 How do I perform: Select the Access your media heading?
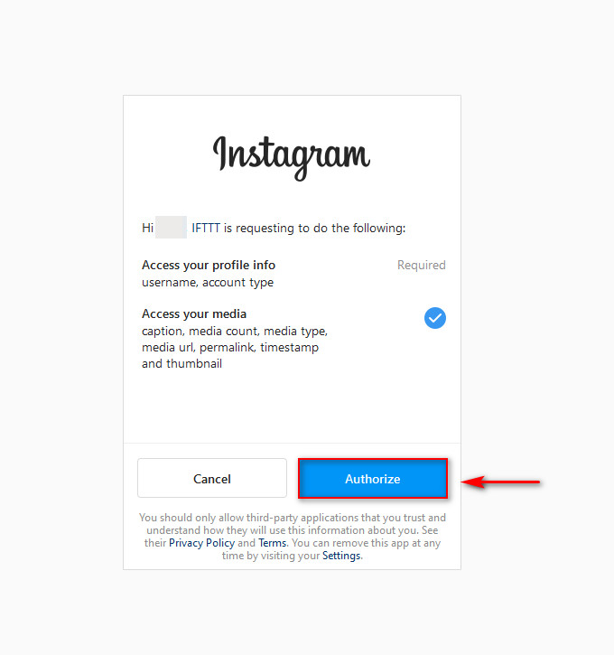[x=194, y=313]
